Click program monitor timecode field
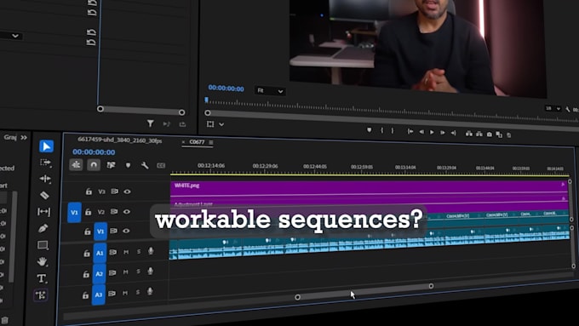579x326 pixels. tap(226, 89)
